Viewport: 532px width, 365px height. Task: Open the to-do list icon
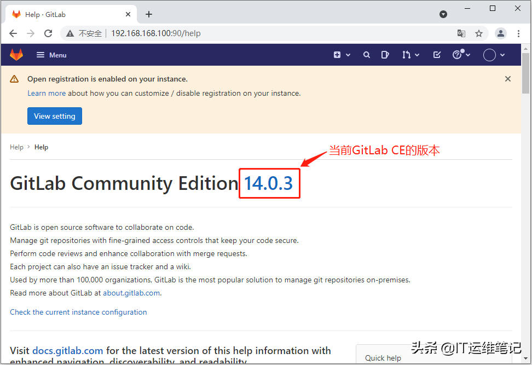click(437, 55)
